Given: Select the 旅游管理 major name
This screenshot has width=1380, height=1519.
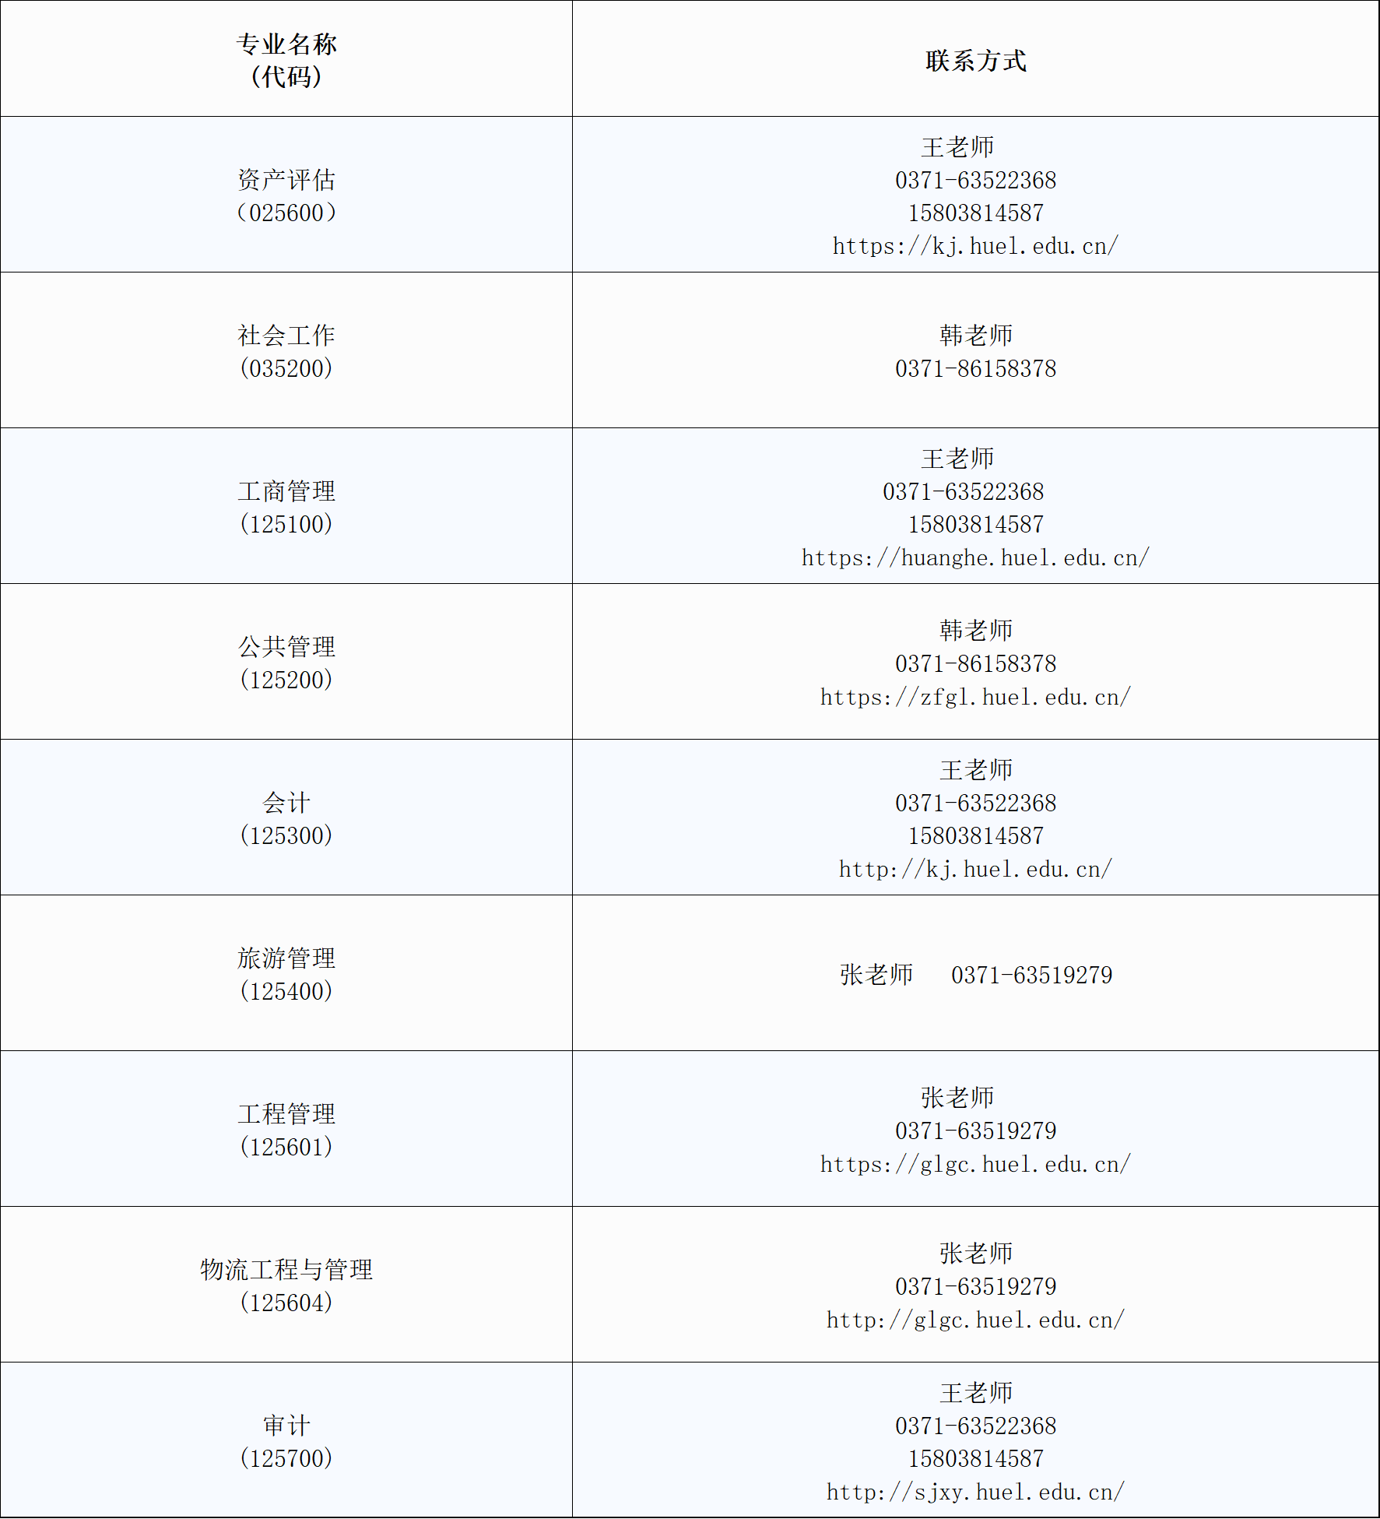Looking at the screenshot, I should [286, 958].
